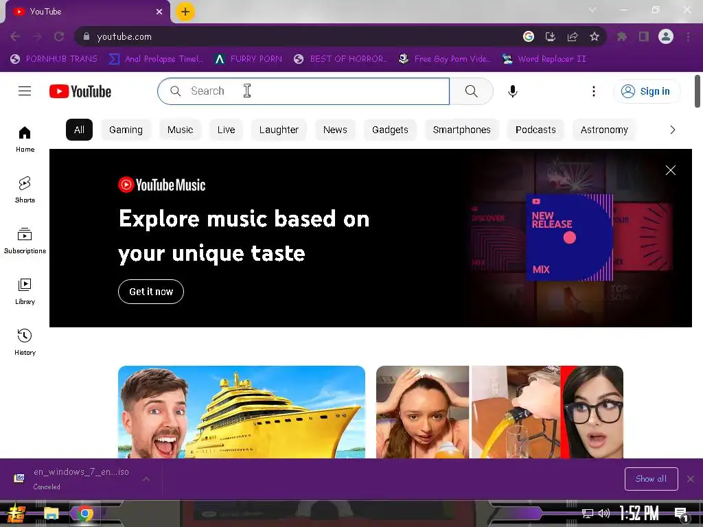Open the notification center icon

tap(681, 514)
